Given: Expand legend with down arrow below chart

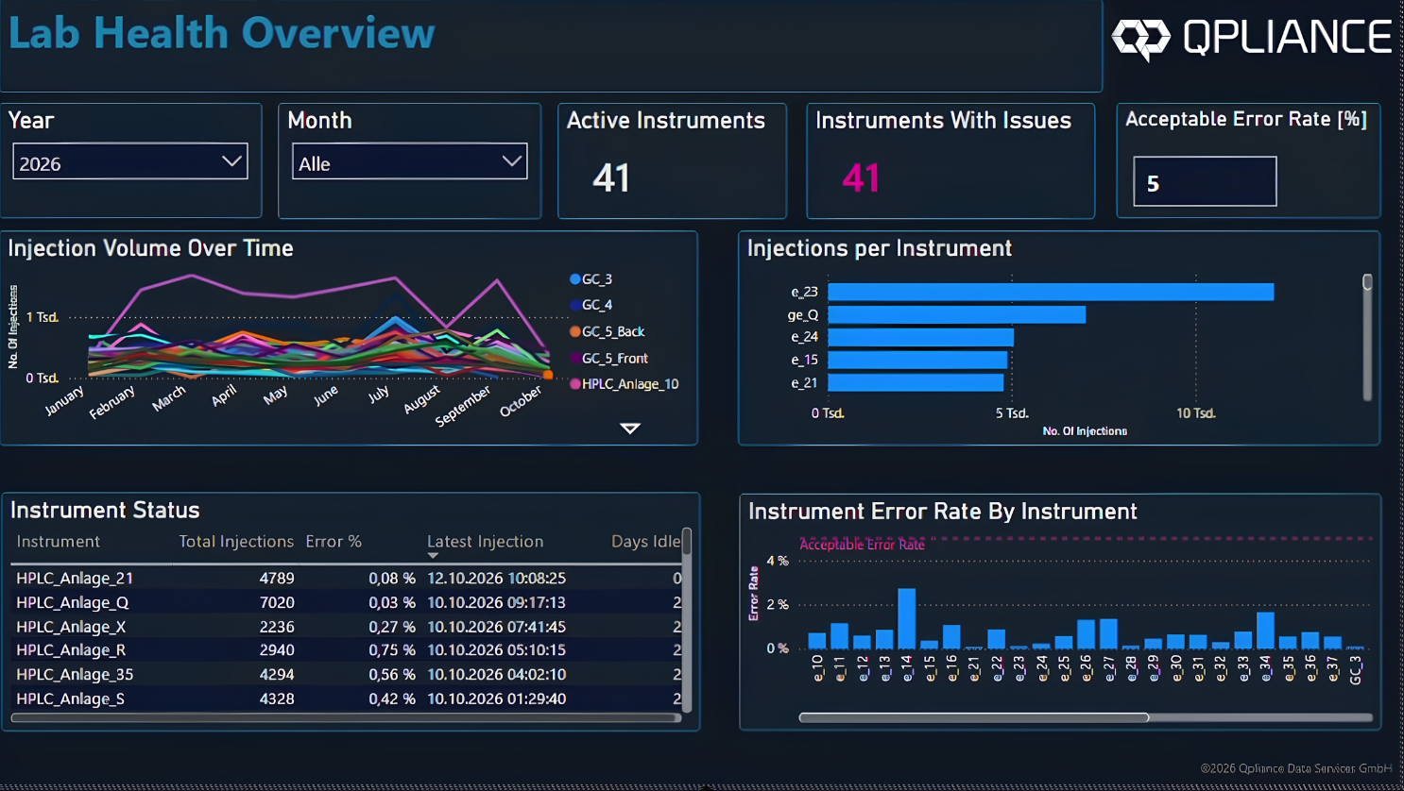Looking at the screenshot, I should 630,429.
